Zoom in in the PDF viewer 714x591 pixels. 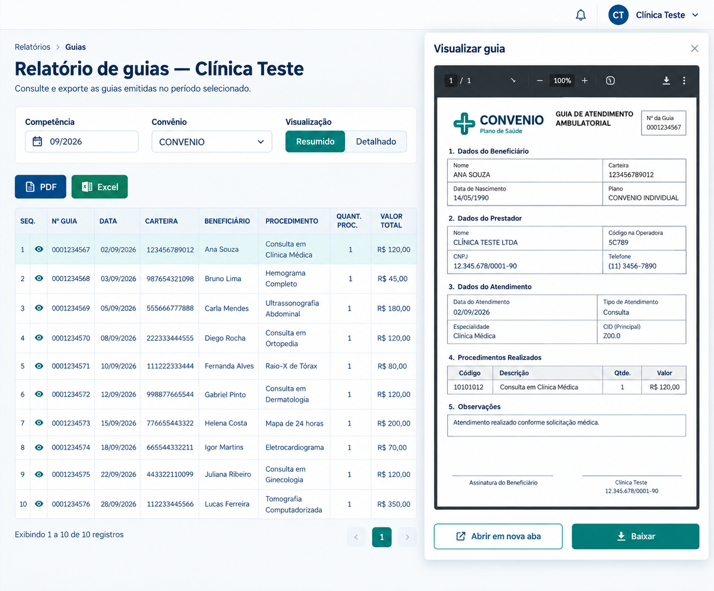(x=584, y=80)
